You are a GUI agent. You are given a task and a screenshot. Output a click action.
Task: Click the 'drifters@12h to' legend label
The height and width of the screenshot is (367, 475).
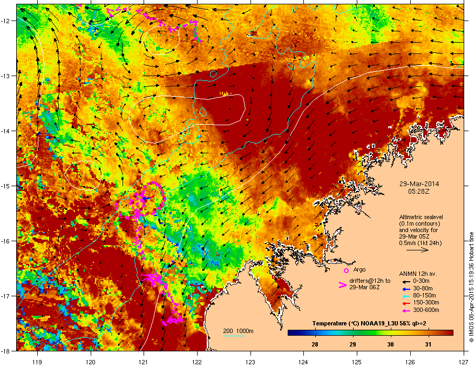(370, 281)
